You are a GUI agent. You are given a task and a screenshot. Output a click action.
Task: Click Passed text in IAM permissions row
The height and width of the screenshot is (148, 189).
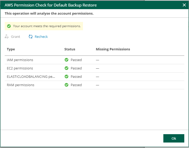(x=76, y=60)
